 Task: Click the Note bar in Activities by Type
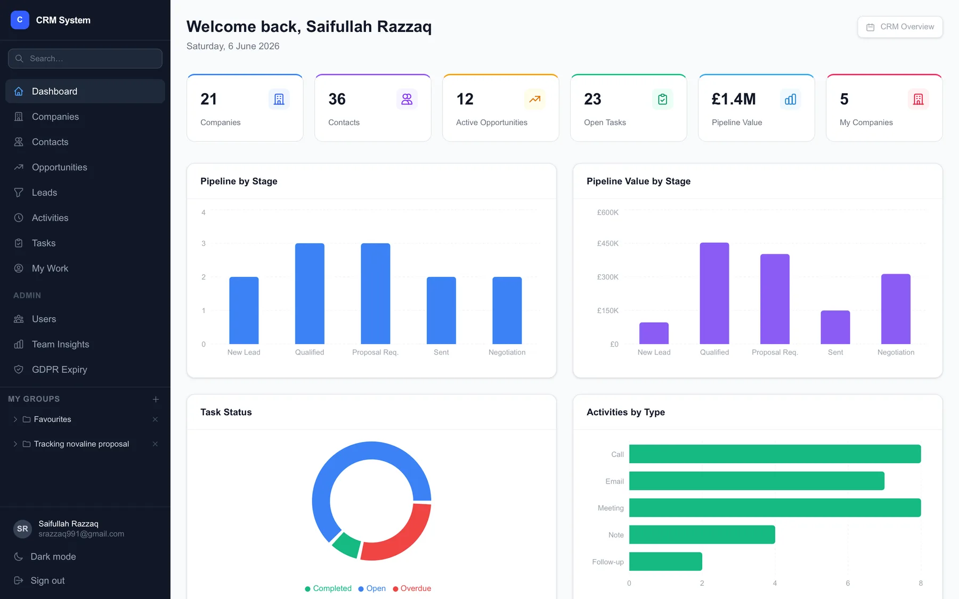pos(702,535)
